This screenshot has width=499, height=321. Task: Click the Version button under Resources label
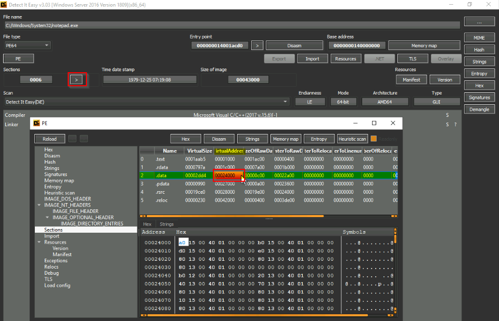coord(445,80)
